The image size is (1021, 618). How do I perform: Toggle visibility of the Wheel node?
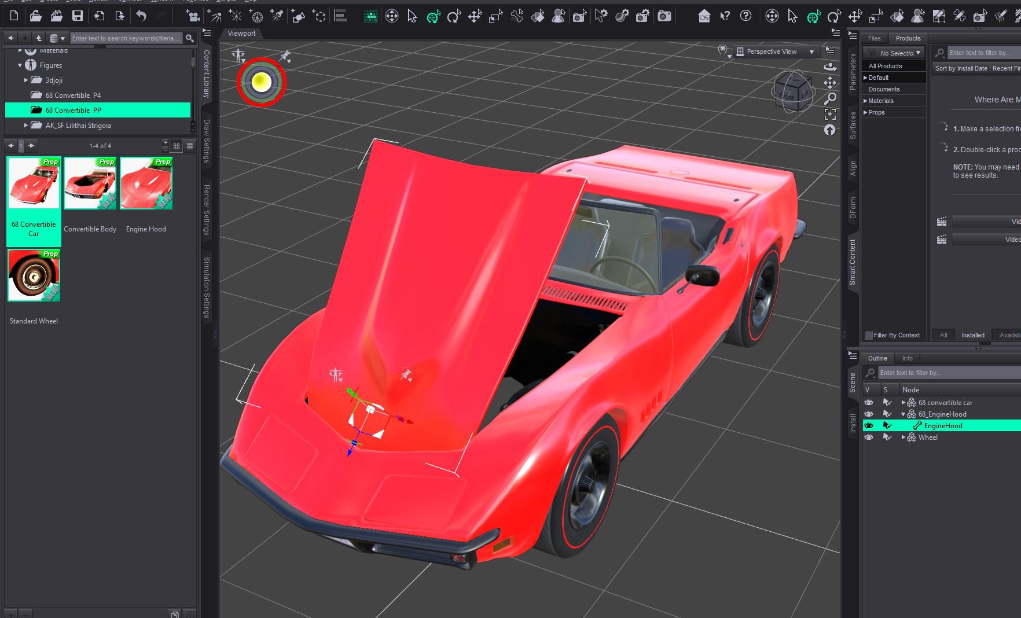pyautogui.click(x=869, y=437)
